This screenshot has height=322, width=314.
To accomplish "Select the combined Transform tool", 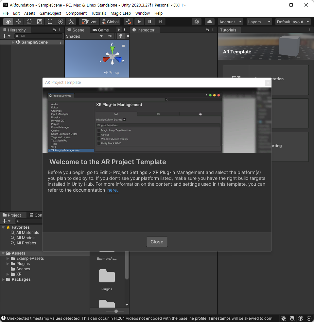I will click(61, 22).
